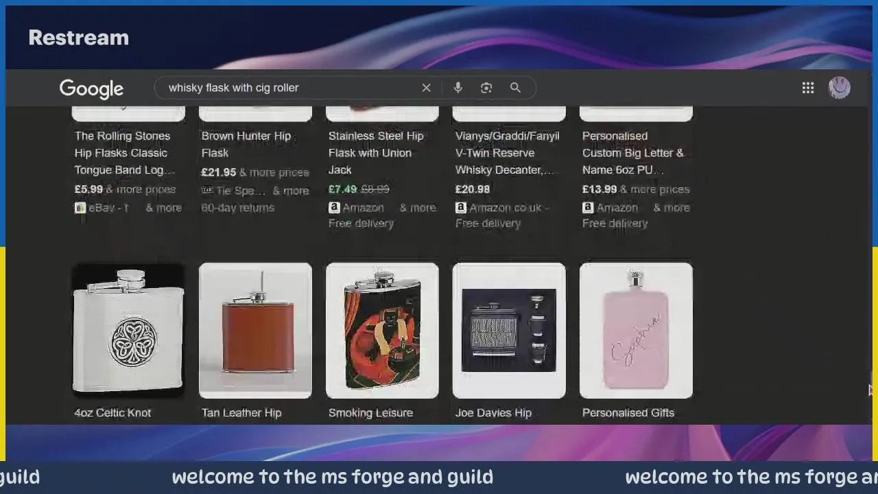Open the Joe Davies Hip title

click(x=493, y=412)
